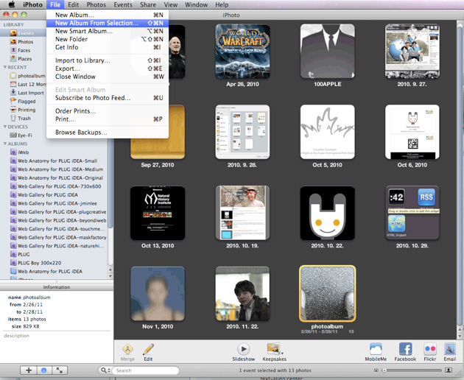Choose Export from File menu
Image resolution: width=464 pixels, height=380 pixels.
108,68
